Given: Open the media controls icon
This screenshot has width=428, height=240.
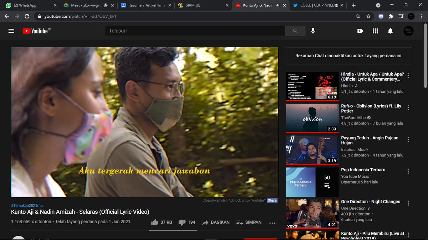Looking at the screenshot, I should [x=401, y=16].
